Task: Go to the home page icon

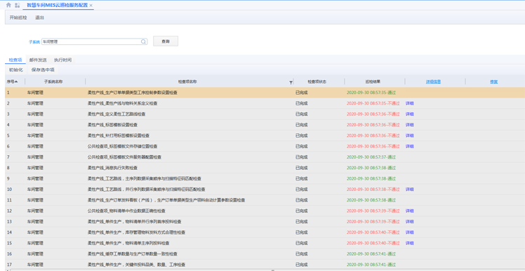Action: click(x=8, y=5)
